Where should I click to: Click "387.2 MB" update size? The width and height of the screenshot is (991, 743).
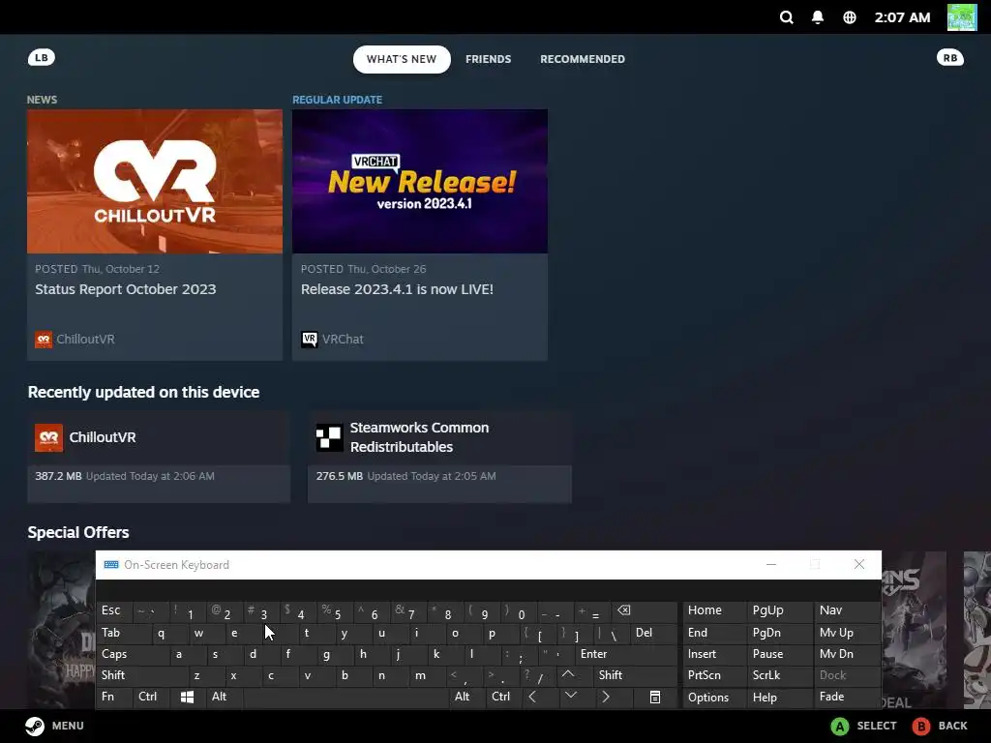[58, 476]
